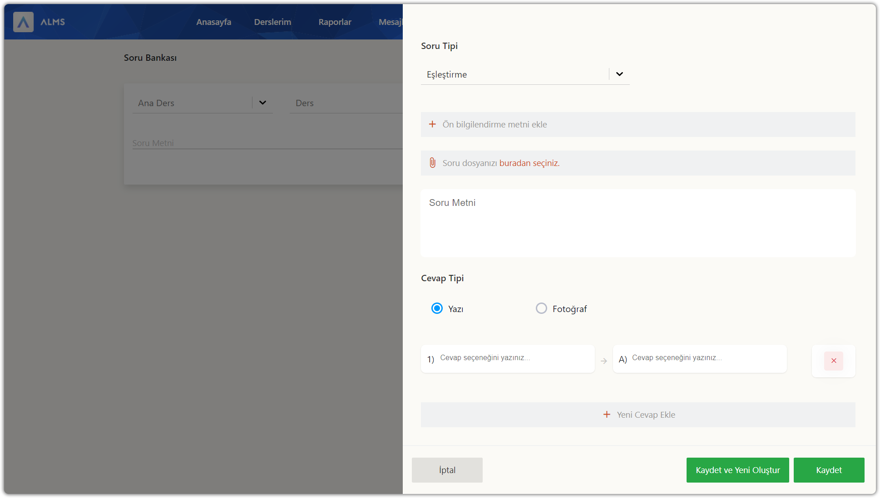Expand the Soru Tipi dropdown arrow
Screen dimensions: 880x498
(x=619, y=74)
